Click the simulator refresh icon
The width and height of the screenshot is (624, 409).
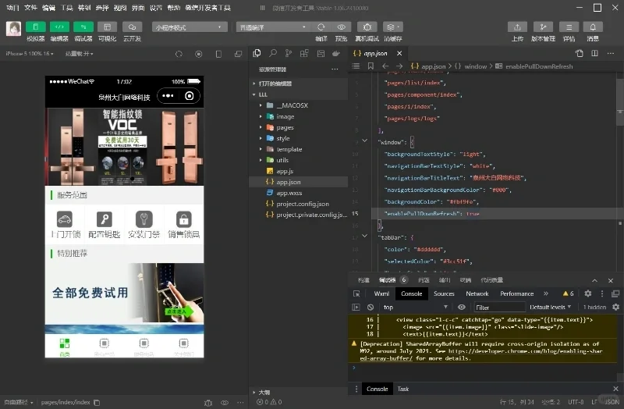(179, 54)
